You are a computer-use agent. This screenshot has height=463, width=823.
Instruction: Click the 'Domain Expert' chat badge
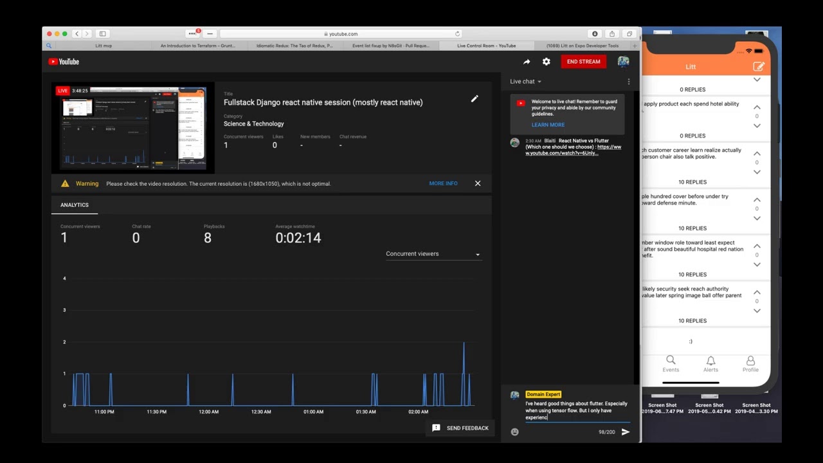click(x=543, y=394)
